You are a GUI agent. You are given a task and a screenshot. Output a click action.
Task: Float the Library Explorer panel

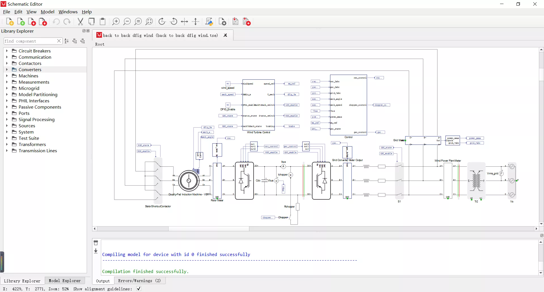[84, 31]
